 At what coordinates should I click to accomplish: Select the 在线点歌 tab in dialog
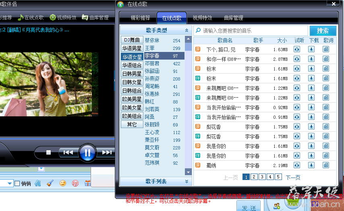coord(172,18)
